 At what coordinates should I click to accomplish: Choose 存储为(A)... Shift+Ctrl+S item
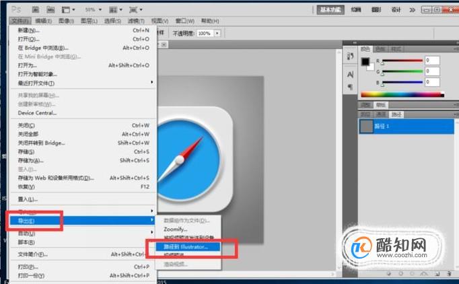pos(83,160)
